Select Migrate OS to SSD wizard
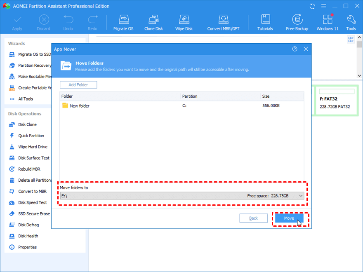The image size is (363, 272). (x=30, y=54)
